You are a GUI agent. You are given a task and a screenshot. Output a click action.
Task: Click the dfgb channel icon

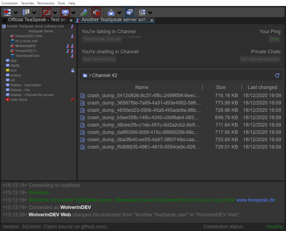pos(7,60)
